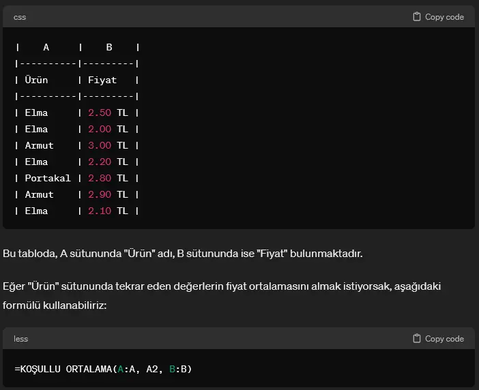
Task: Click the Armut cell priced 2.90 TL
Action: pyautogui.click(x=39, y=195)
